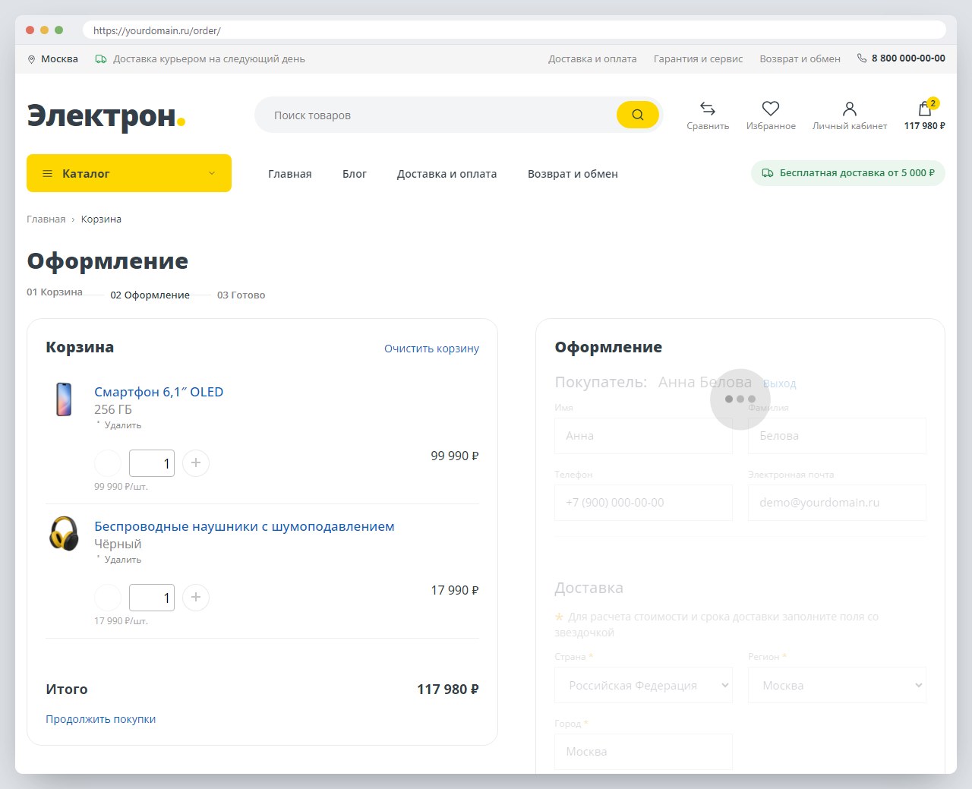The height and width of the screenshot is (789, 972).
Task: Click the Город field with Москва
Action: point(644,752)
